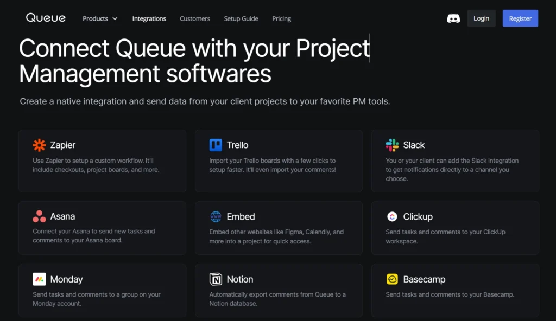Select the Asana integration icon
The image size is (556, 321).
click(x=39, y=216)
